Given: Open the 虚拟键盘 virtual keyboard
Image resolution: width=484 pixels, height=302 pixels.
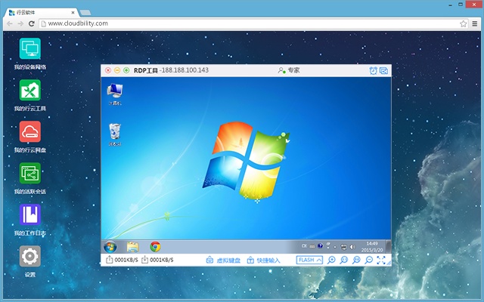Looking at the screenshot, I should 223,260.
